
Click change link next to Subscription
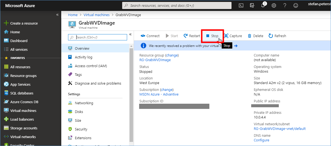click(x=167, y=90)
